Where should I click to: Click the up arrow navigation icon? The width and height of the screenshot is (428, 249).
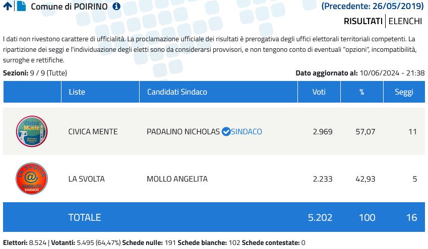click(8, 7)
